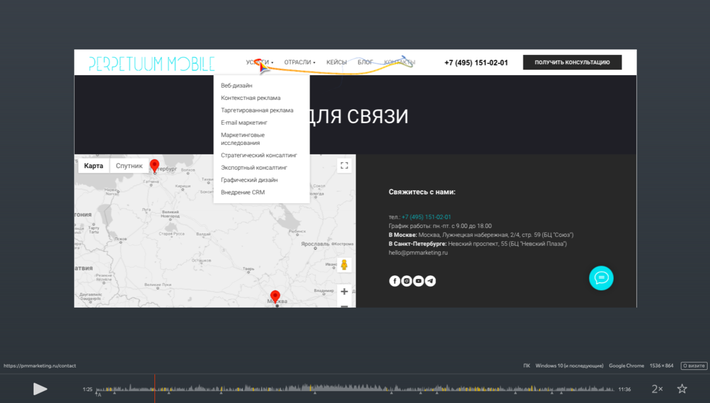Open the Instagram social icon
The width and height of the screenshot is (710, 403).
pyautogui.click(x=406, y=281)
